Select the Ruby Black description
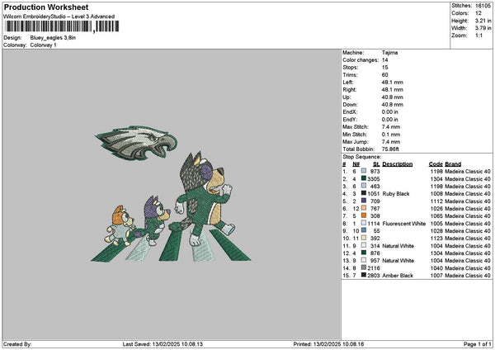Image resolution: width=495 pixels, height=350 pixels. click(x=396, y=194)
